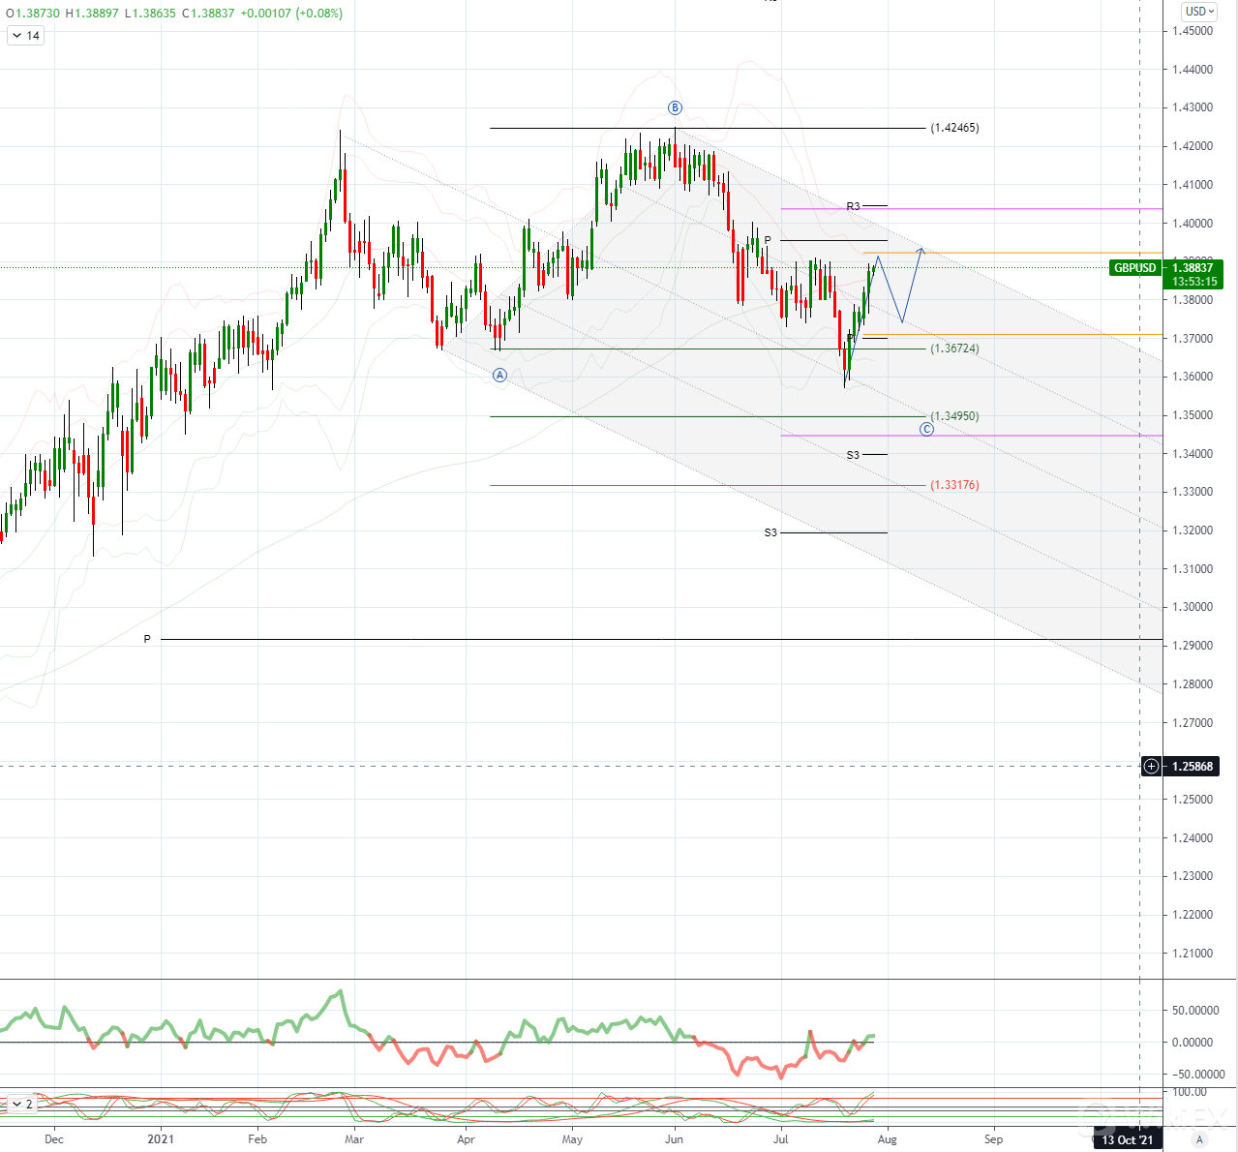1238x1152 pixels.
Task: Click the blue projection arrow tip
Action: pyautogui.click(x=921, y=249)
